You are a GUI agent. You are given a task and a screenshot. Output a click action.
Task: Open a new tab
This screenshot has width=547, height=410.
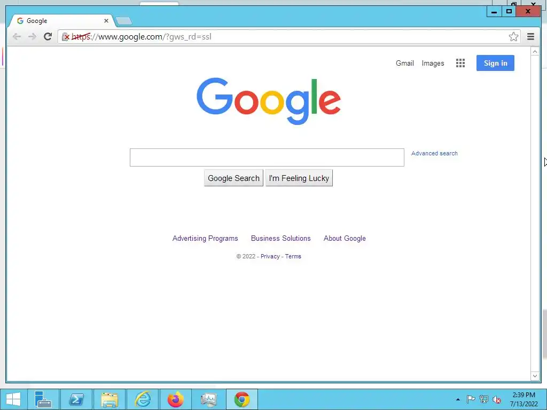tap(124, 21)
